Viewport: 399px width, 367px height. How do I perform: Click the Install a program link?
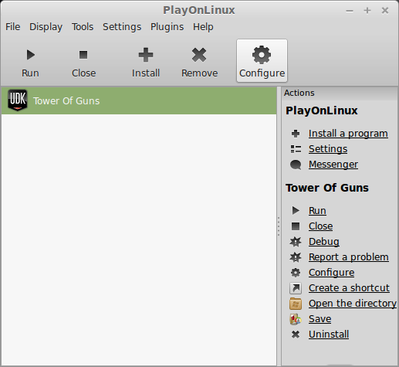[x=348, y=134]
